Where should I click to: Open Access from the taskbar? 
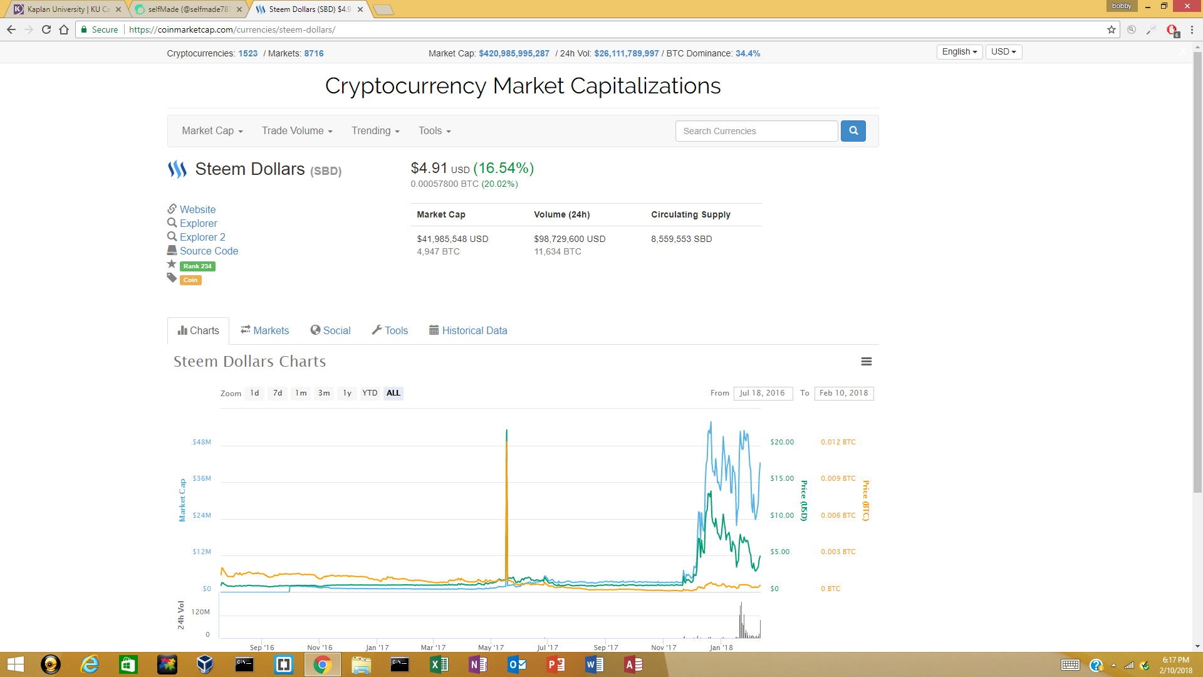point(633,664)
